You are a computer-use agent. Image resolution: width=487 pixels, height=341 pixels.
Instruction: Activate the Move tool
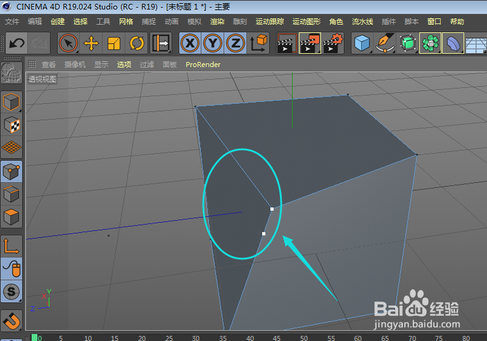[x=91, y=43]
